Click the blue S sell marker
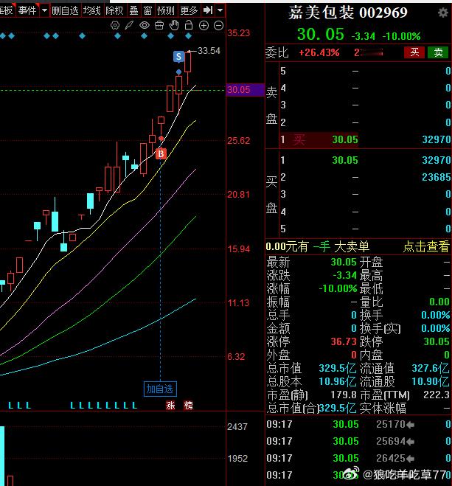Image resolution: width=452 pixels, height=486 pixels. (178, 56)
